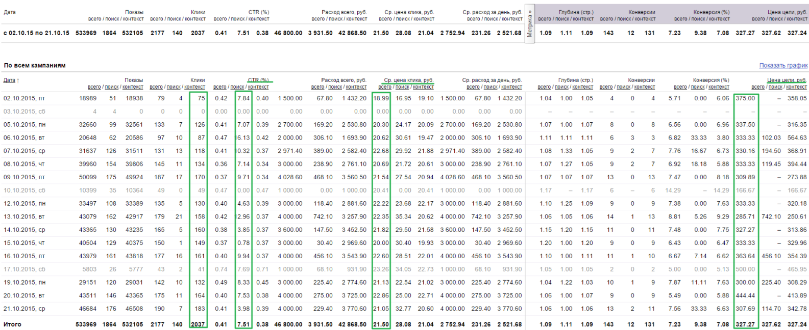Screen dimensions: 809x330
Task: Select the 183 context clicks for 21.10.2015
Action: [x=200, y=309]
